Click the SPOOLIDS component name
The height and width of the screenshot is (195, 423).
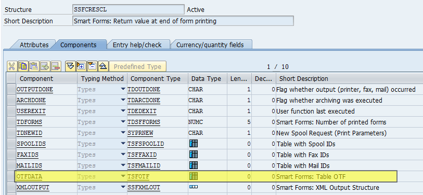31,144
